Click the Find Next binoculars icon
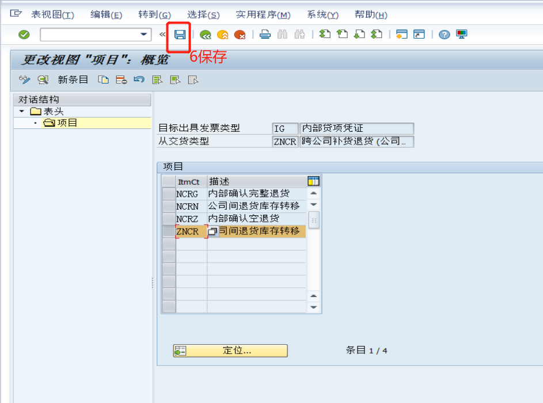The width and height of the screenshot is (543, 403). click(x=299, y=35)
